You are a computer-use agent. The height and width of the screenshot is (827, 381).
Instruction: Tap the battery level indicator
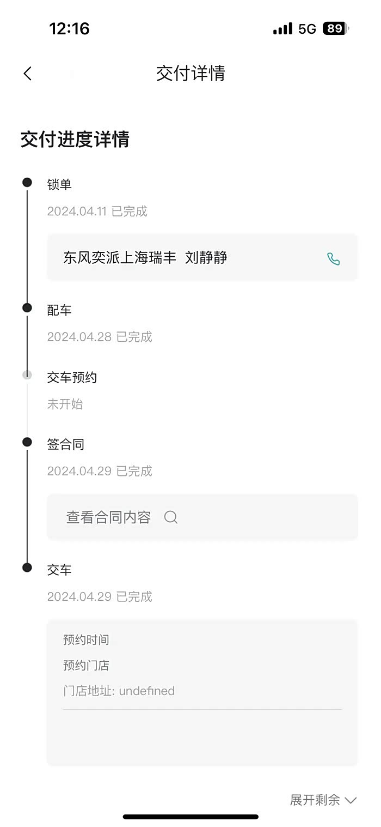(x=335, y=29)
